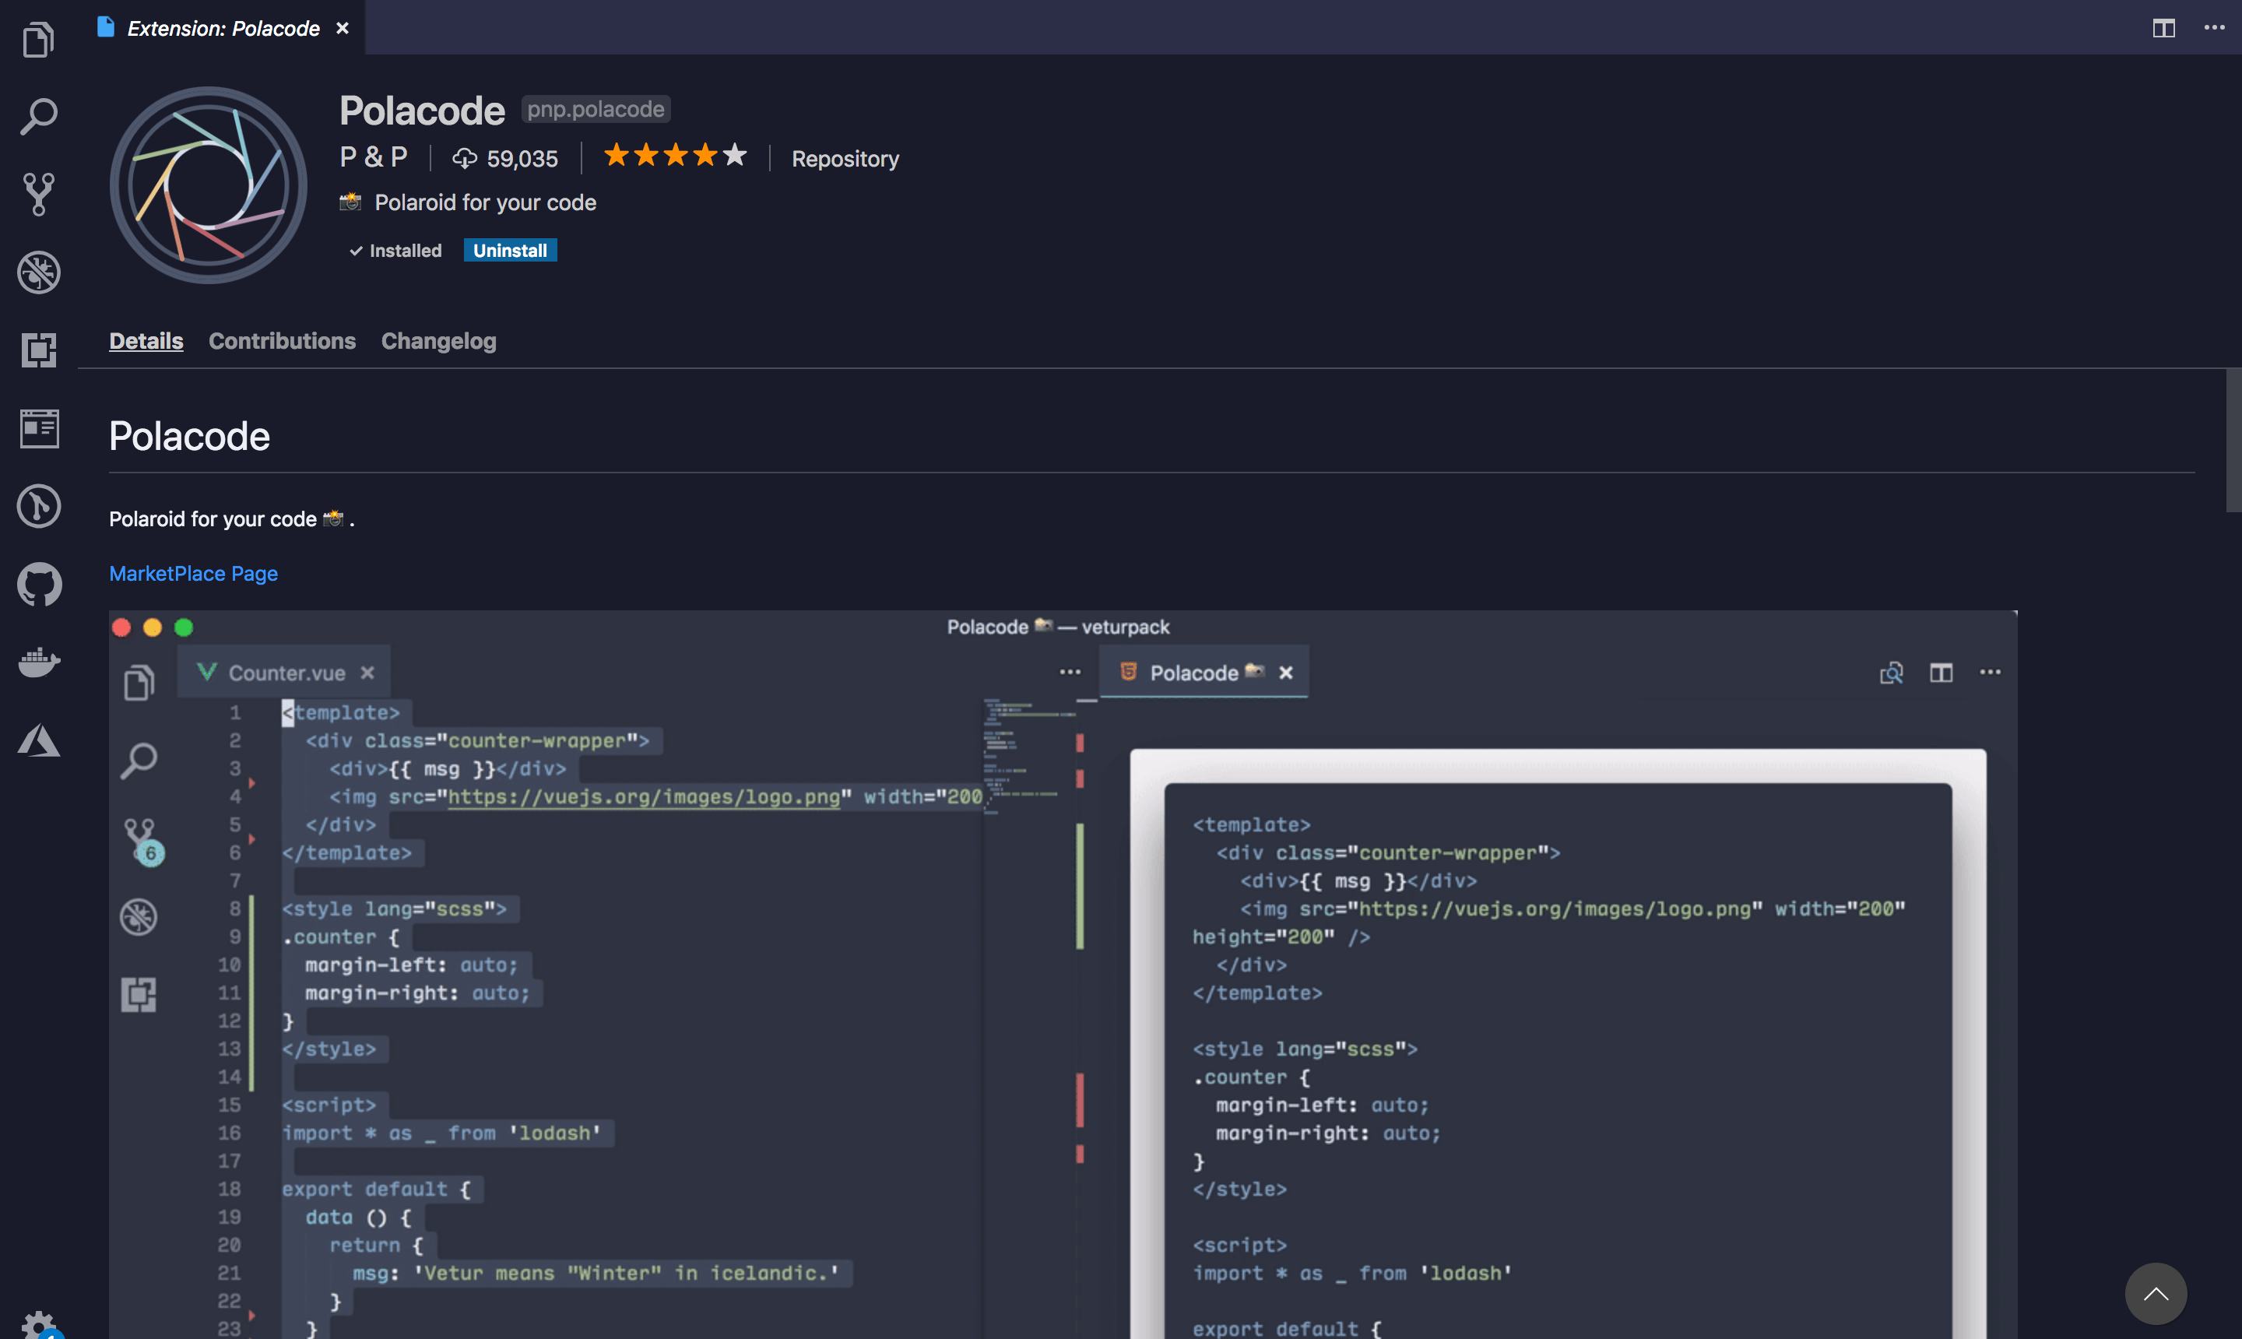
Task: Open More Actions ellipsis menu
Action: 2216,28
